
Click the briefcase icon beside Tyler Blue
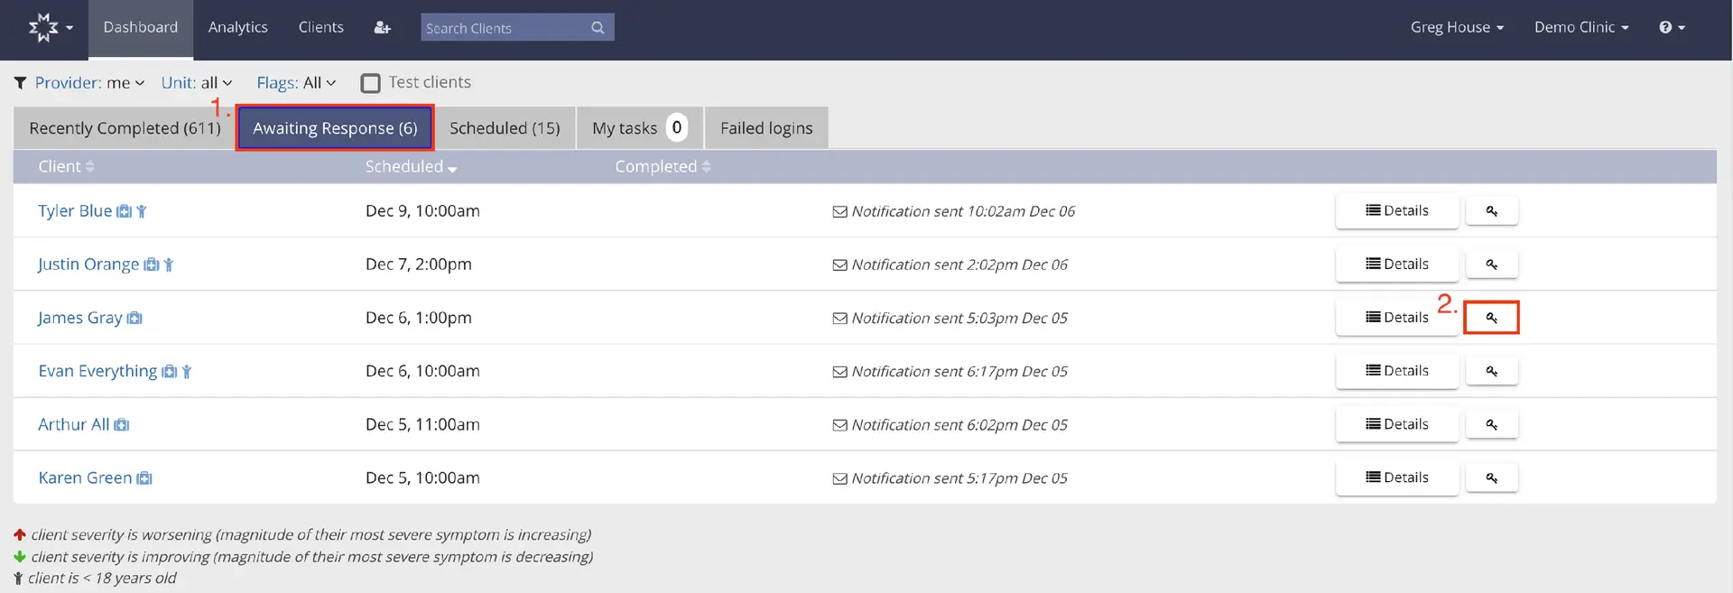pos(124,211)
